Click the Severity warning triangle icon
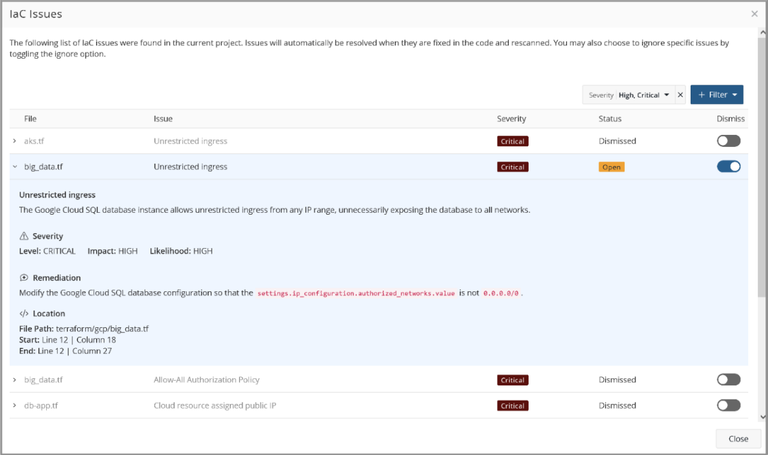Screen dimensions: 768x455 [x=23, y=236]
